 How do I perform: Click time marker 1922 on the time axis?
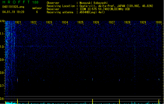pyautogui.click(x=33, y=22)
